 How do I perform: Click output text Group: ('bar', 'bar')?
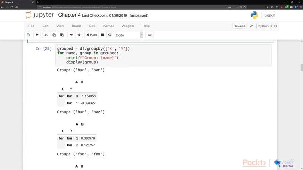[x=81, y=70]
